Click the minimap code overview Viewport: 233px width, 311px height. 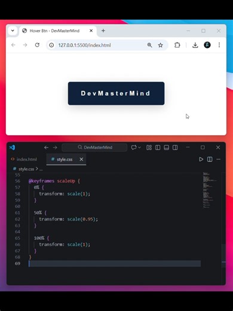tap(209, 190)
